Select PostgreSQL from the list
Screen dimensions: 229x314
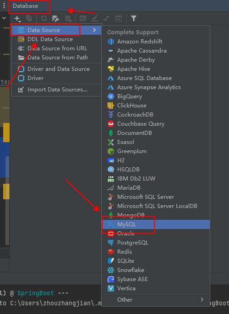[156, 243]
